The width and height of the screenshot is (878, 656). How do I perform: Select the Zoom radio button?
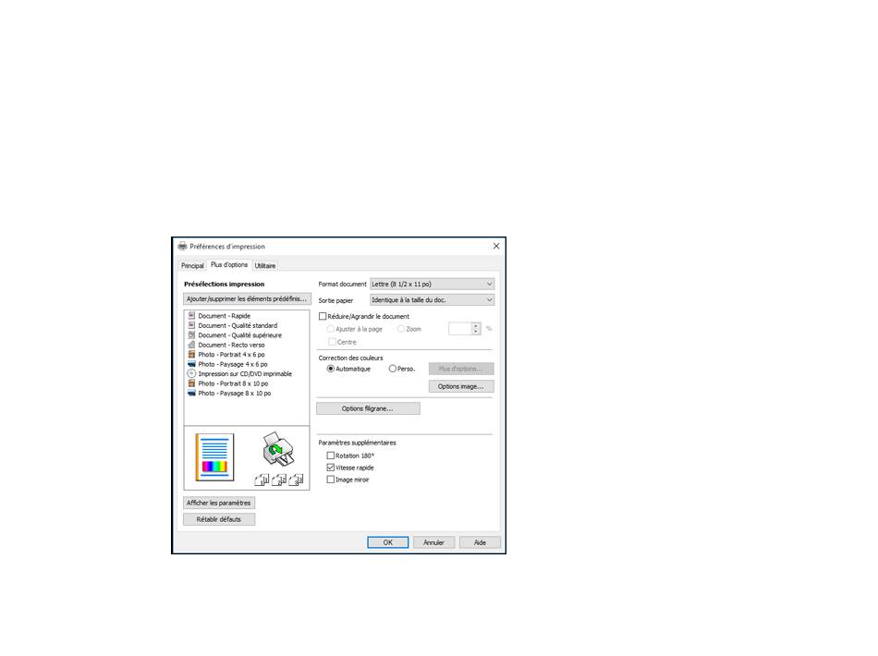[x=401, y=329]
